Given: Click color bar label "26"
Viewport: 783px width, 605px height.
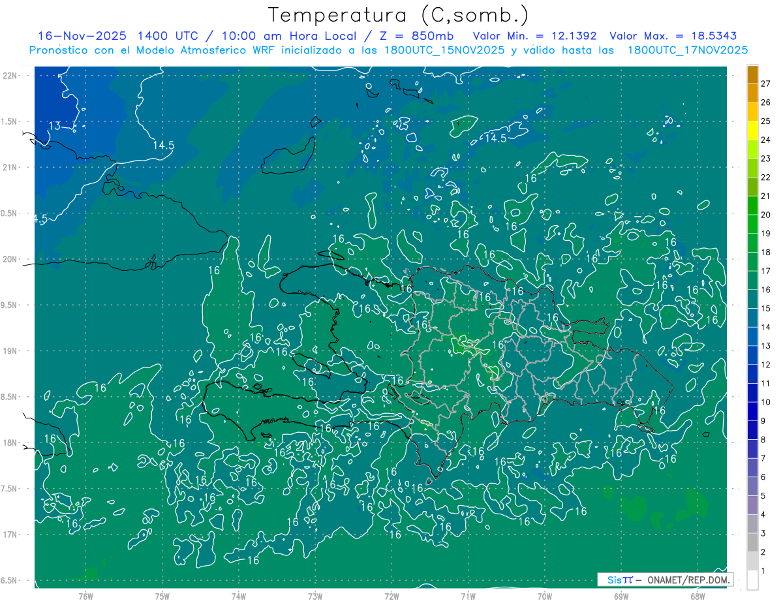Looking at the screenshot, I should tap(765, 102).
